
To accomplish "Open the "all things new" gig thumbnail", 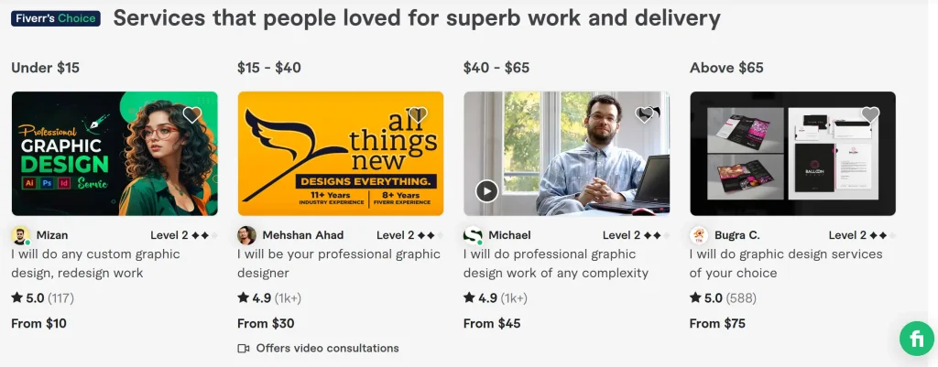I will point(340,153).
